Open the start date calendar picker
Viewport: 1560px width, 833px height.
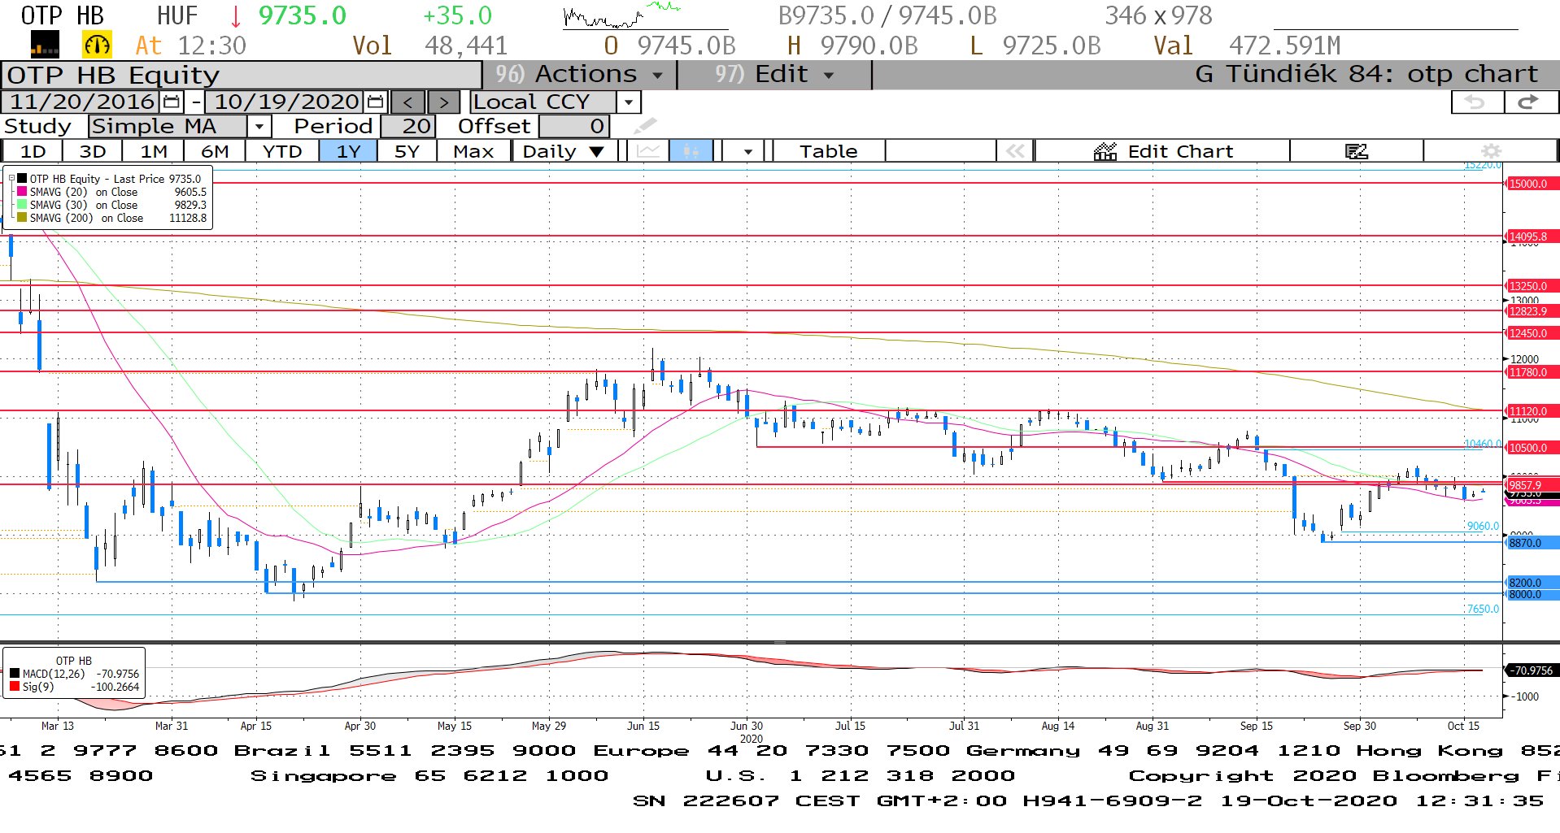(172, 102)
